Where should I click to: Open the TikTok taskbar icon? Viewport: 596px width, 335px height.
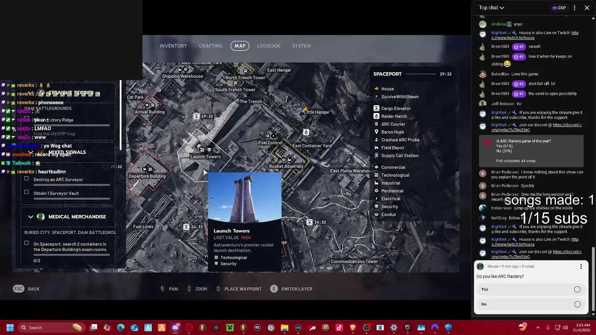tap(339, 328)
